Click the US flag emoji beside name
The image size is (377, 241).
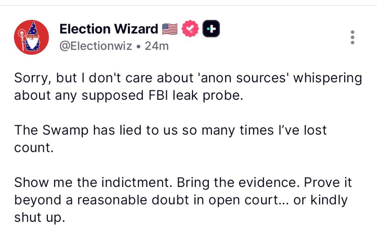[169, 29]
